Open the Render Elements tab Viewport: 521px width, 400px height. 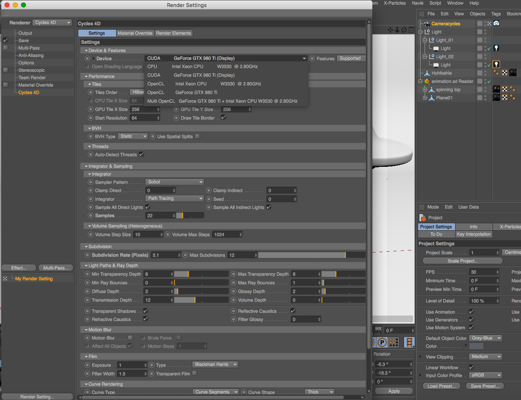pyautogui.click(x=173, y=33)
